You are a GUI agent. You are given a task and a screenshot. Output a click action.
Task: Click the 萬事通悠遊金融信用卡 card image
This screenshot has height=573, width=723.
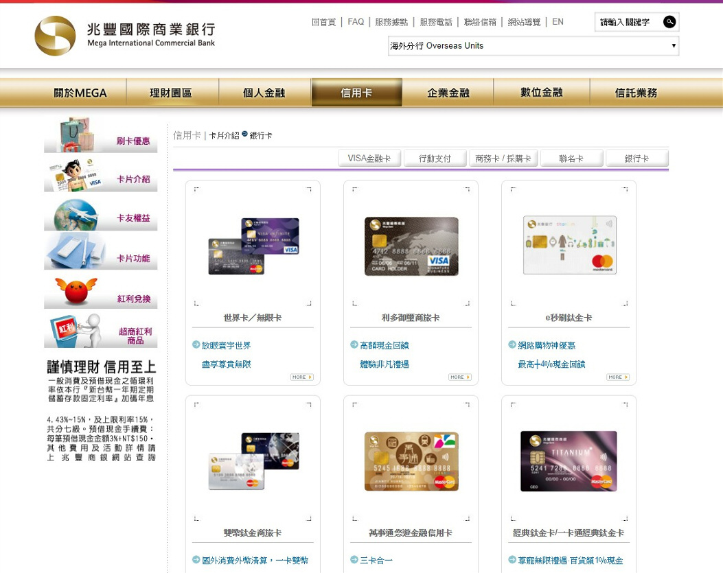[411, 461]
